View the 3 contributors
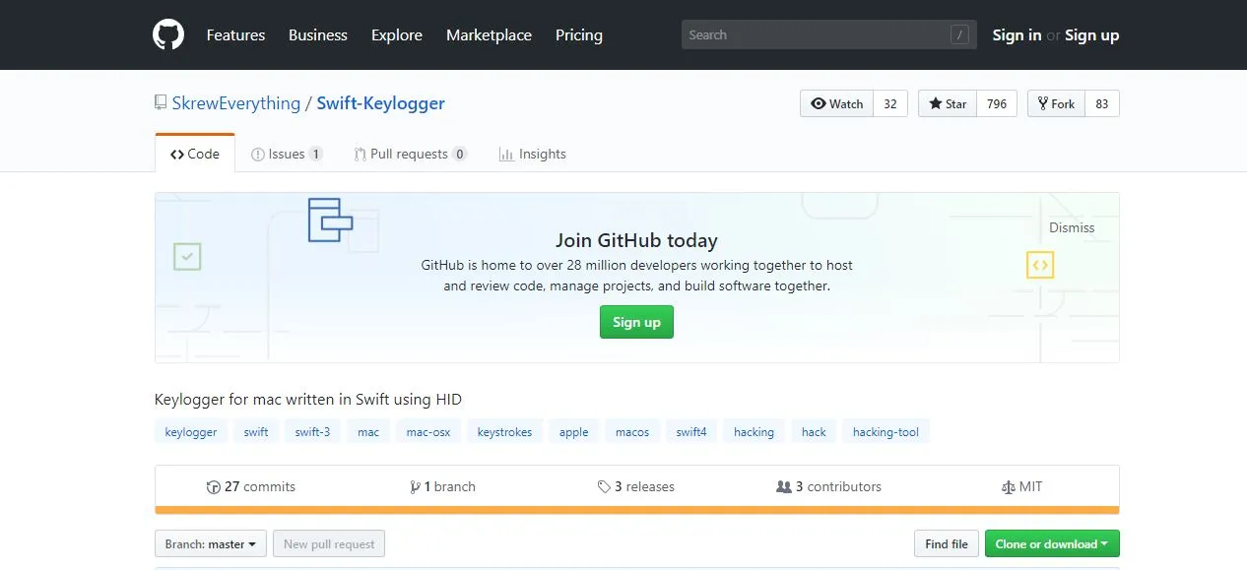 (x=829, y=486)
